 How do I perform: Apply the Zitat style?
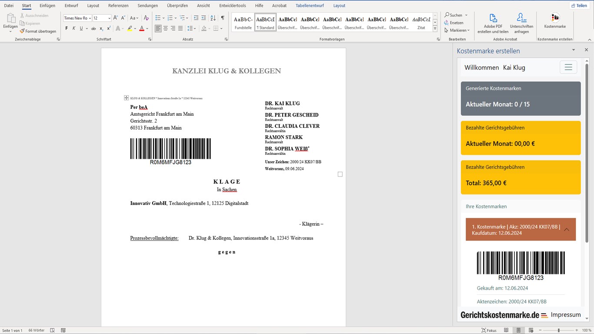coord(421,22)
